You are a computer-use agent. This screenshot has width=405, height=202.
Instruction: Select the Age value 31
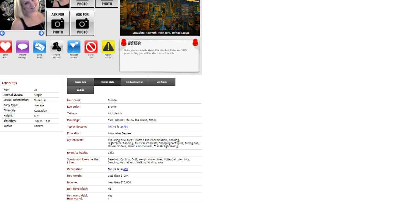[36, 90]
